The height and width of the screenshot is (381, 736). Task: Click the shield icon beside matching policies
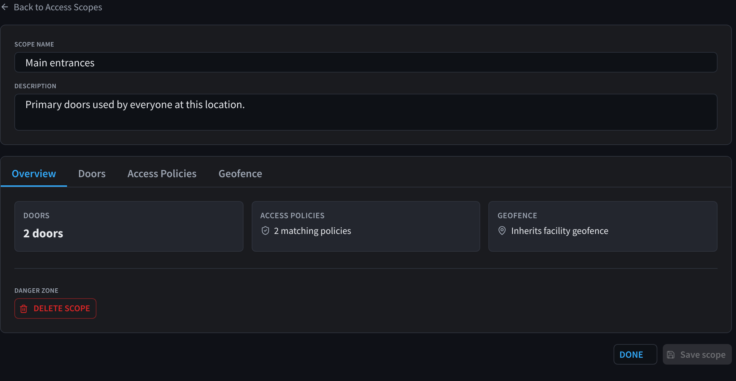click(265, 231)
